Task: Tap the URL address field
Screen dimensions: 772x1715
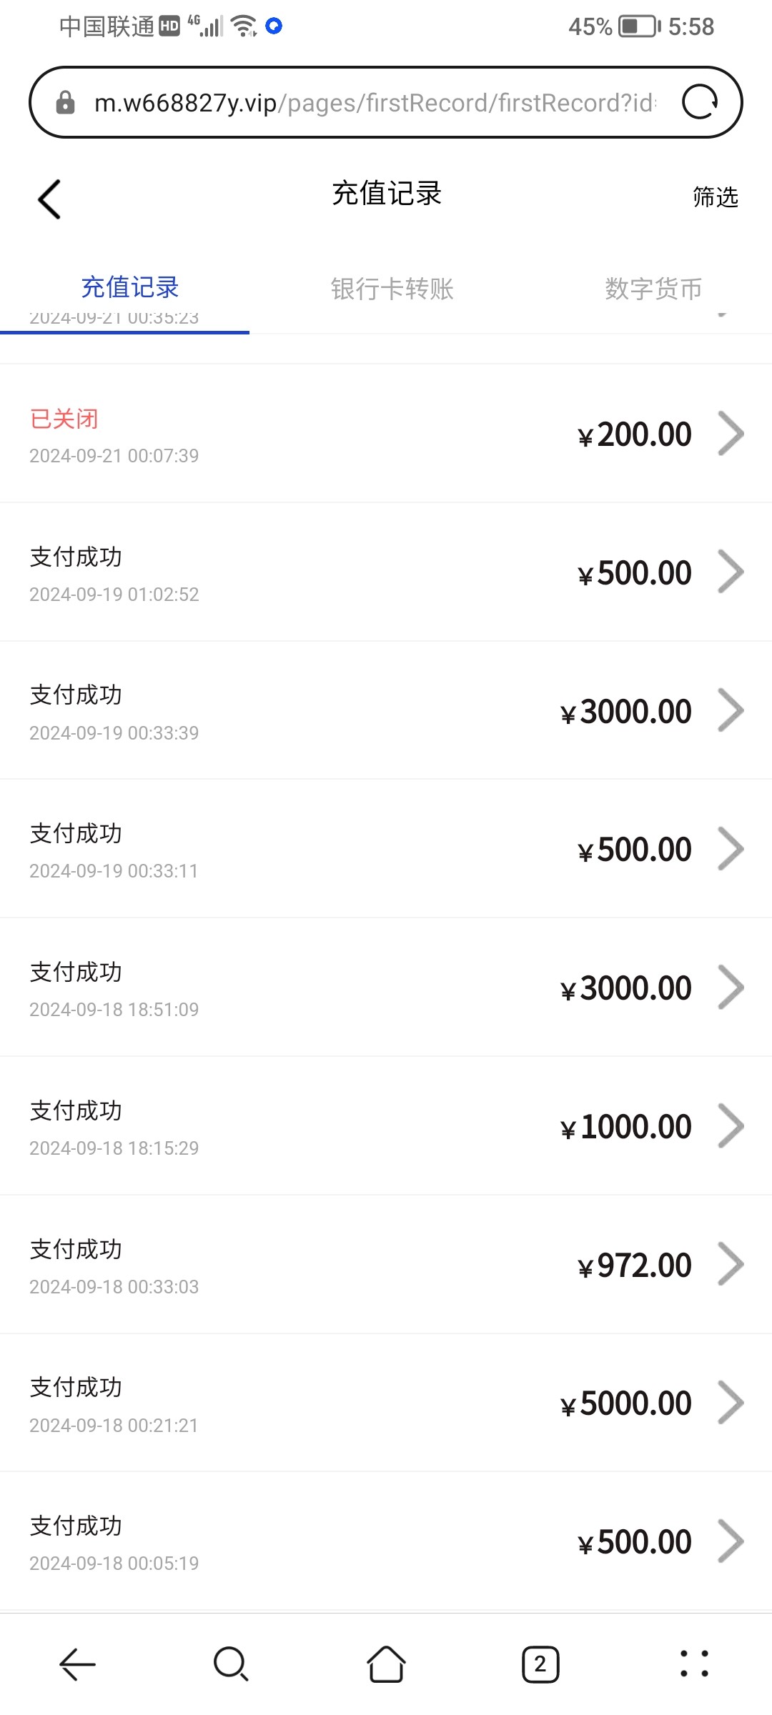Action: pyautogui.click(x=372, y=103)
